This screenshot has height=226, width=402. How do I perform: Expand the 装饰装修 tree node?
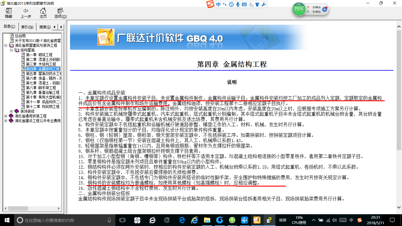tap(11, 111)
